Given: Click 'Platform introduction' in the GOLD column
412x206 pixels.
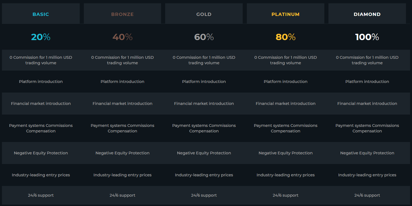Looking at the screenshot, I should 204,82.
